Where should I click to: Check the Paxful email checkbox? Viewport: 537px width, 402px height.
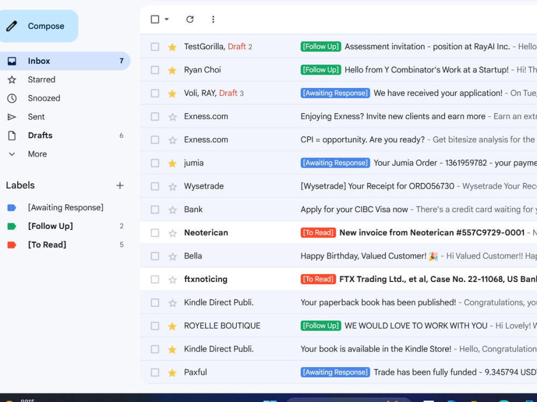pos(155,373)
